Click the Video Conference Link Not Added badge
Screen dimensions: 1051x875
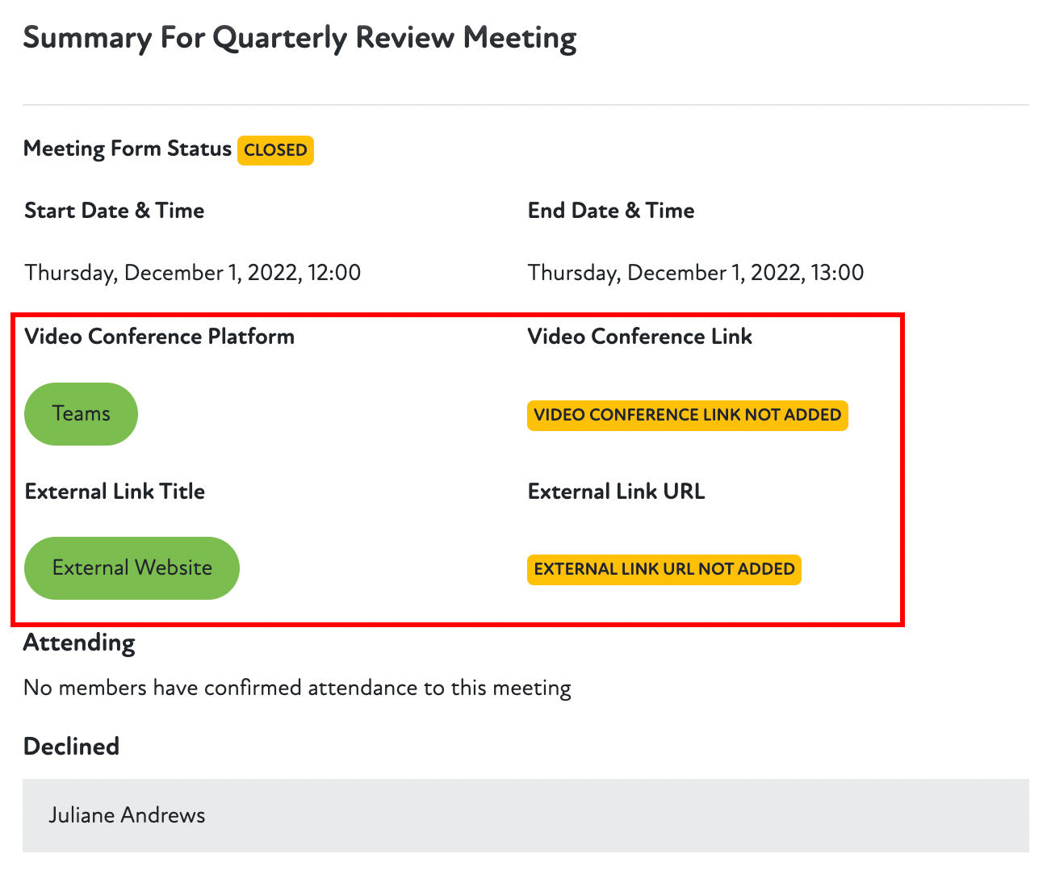687,416
